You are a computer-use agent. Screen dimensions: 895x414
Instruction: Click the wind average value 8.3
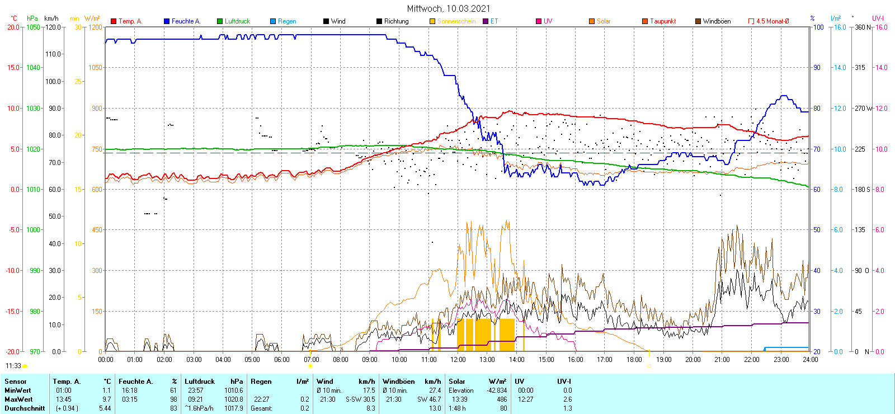pyautogui.click(x=371, y=408)
